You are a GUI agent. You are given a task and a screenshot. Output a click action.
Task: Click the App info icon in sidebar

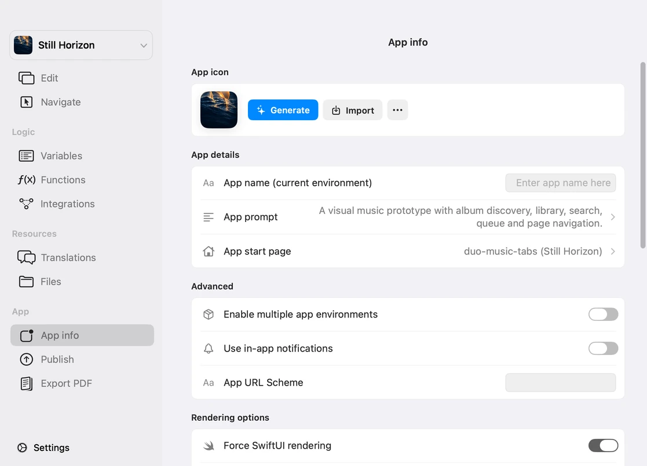[x=27, y=335]
